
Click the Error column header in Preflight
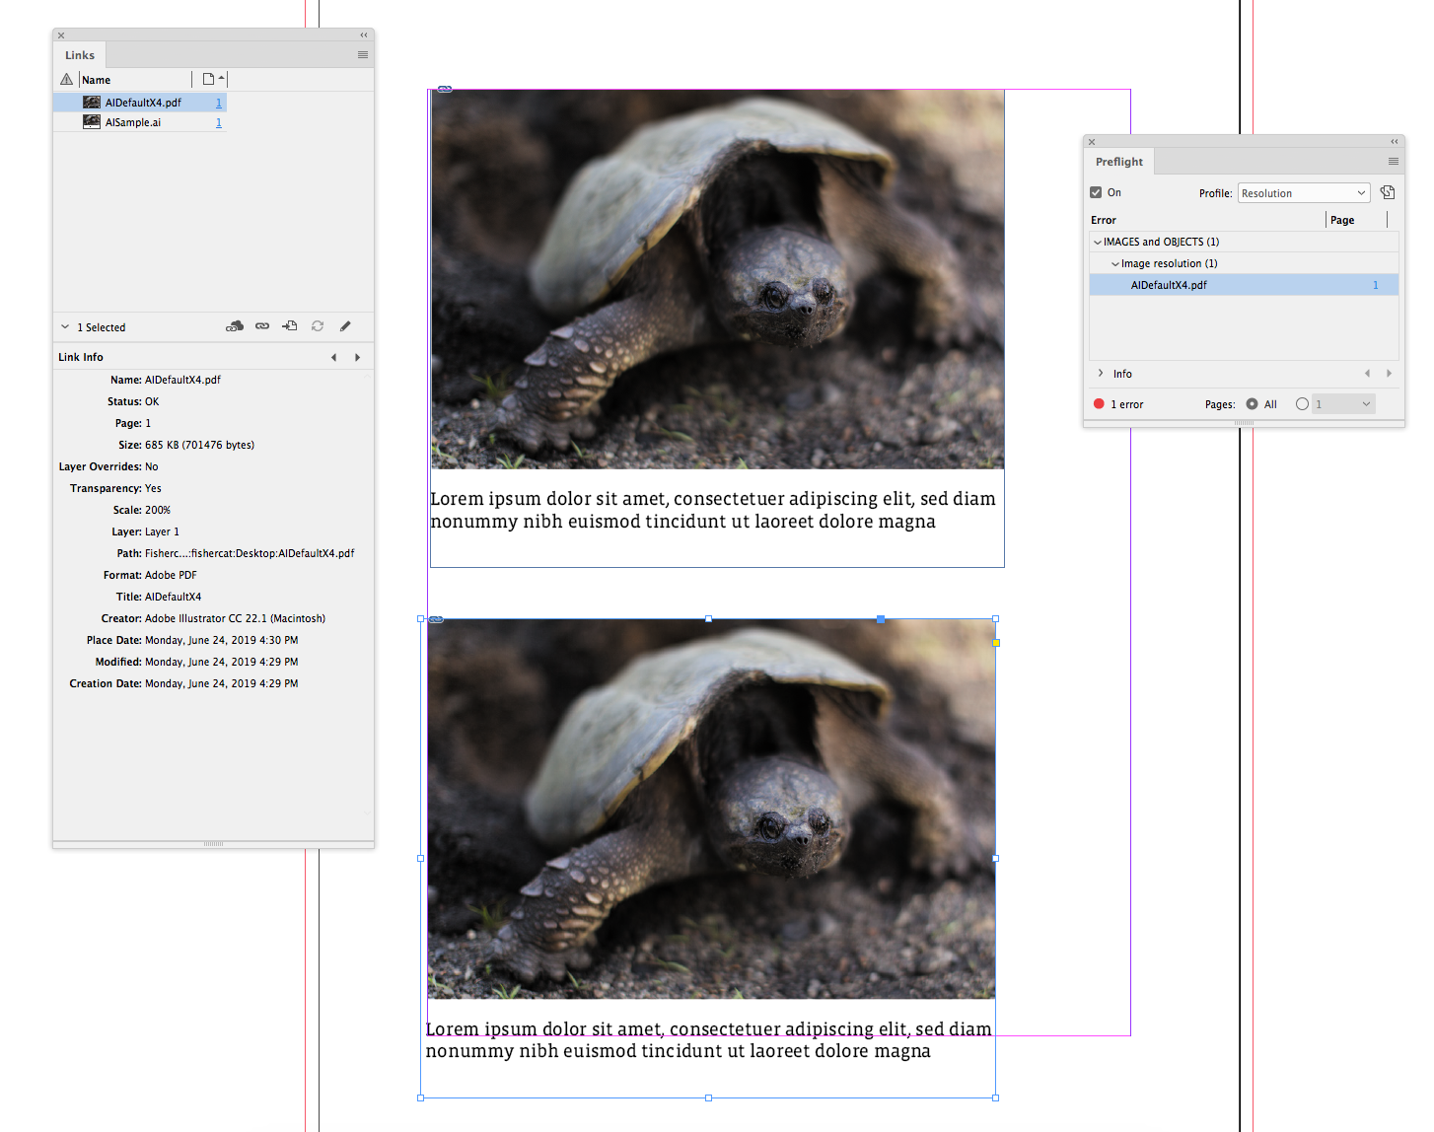[x=1104, y=220]
